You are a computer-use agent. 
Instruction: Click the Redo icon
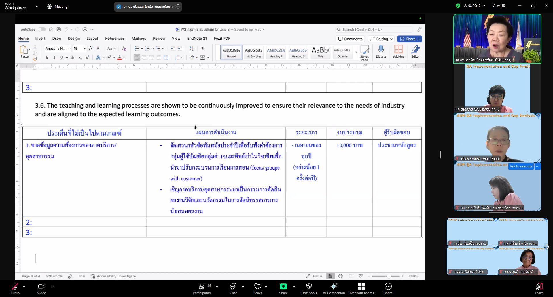click(77, 29)
